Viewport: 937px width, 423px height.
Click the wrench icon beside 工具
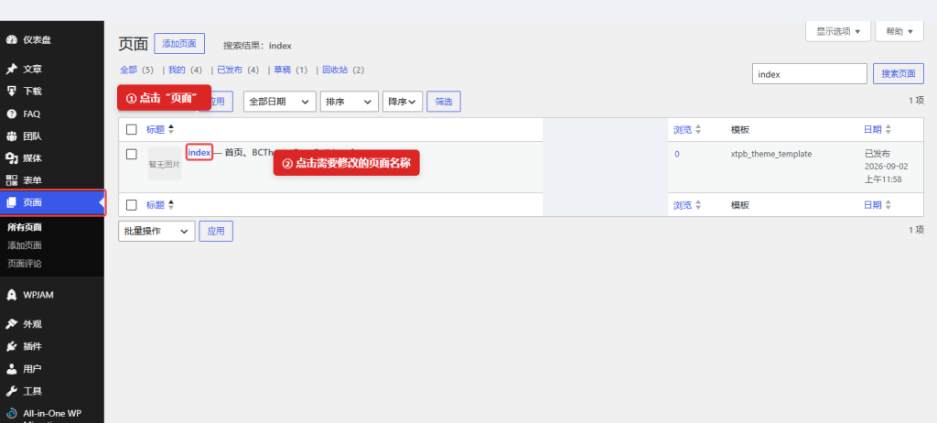tap(11, 391)
